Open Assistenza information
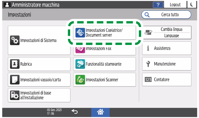Viewport: 199px width, 118px height. pyautogui.click(x=167, y=48)
